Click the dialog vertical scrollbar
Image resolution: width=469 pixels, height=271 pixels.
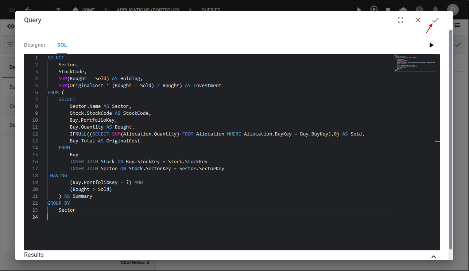[x=450, y=140]
